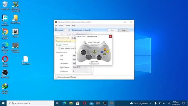
Task: Show hidden system tray icons
Action: point(151,103)
